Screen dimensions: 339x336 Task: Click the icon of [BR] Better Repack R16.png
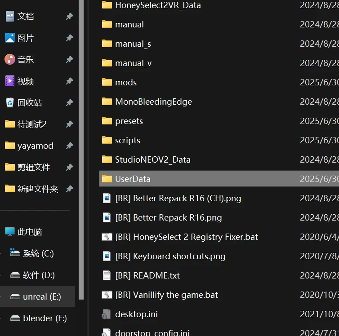pyautogui.click(x=107, y=217)
